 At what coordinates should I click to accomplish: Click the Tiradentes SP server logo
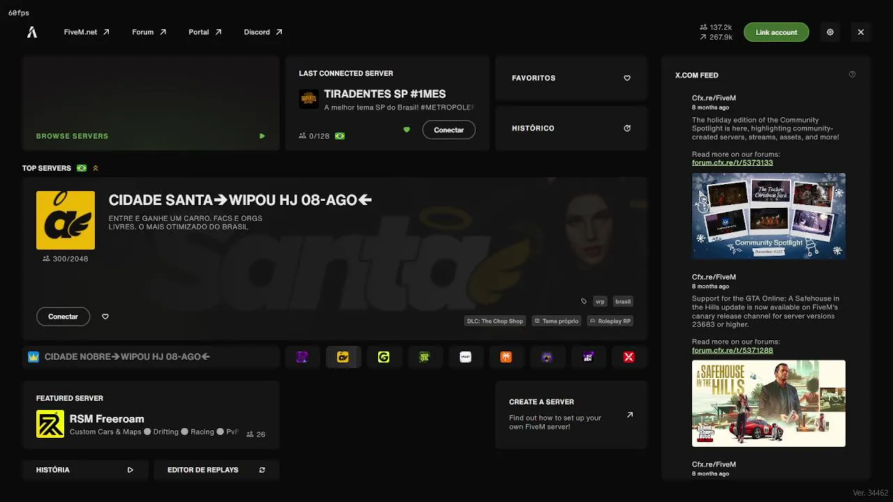tap(308, 99)
